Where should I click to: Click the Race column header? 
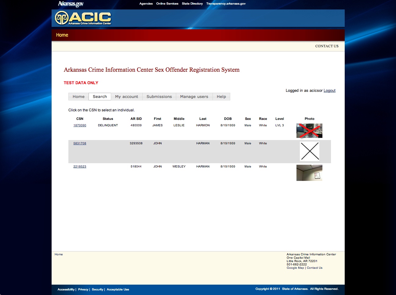pos(263,119)
